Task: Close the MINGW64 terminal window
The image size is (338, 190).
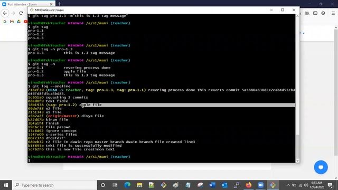Action: pyautogui.click(x=294, y=10)
